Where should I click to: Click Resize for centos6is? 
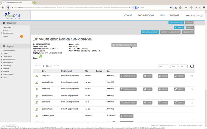point(179,76)
